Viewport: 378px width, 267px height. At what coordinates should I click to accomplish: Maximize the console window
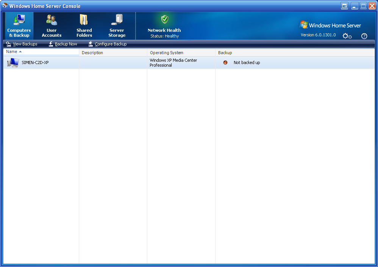pos(363,6)
